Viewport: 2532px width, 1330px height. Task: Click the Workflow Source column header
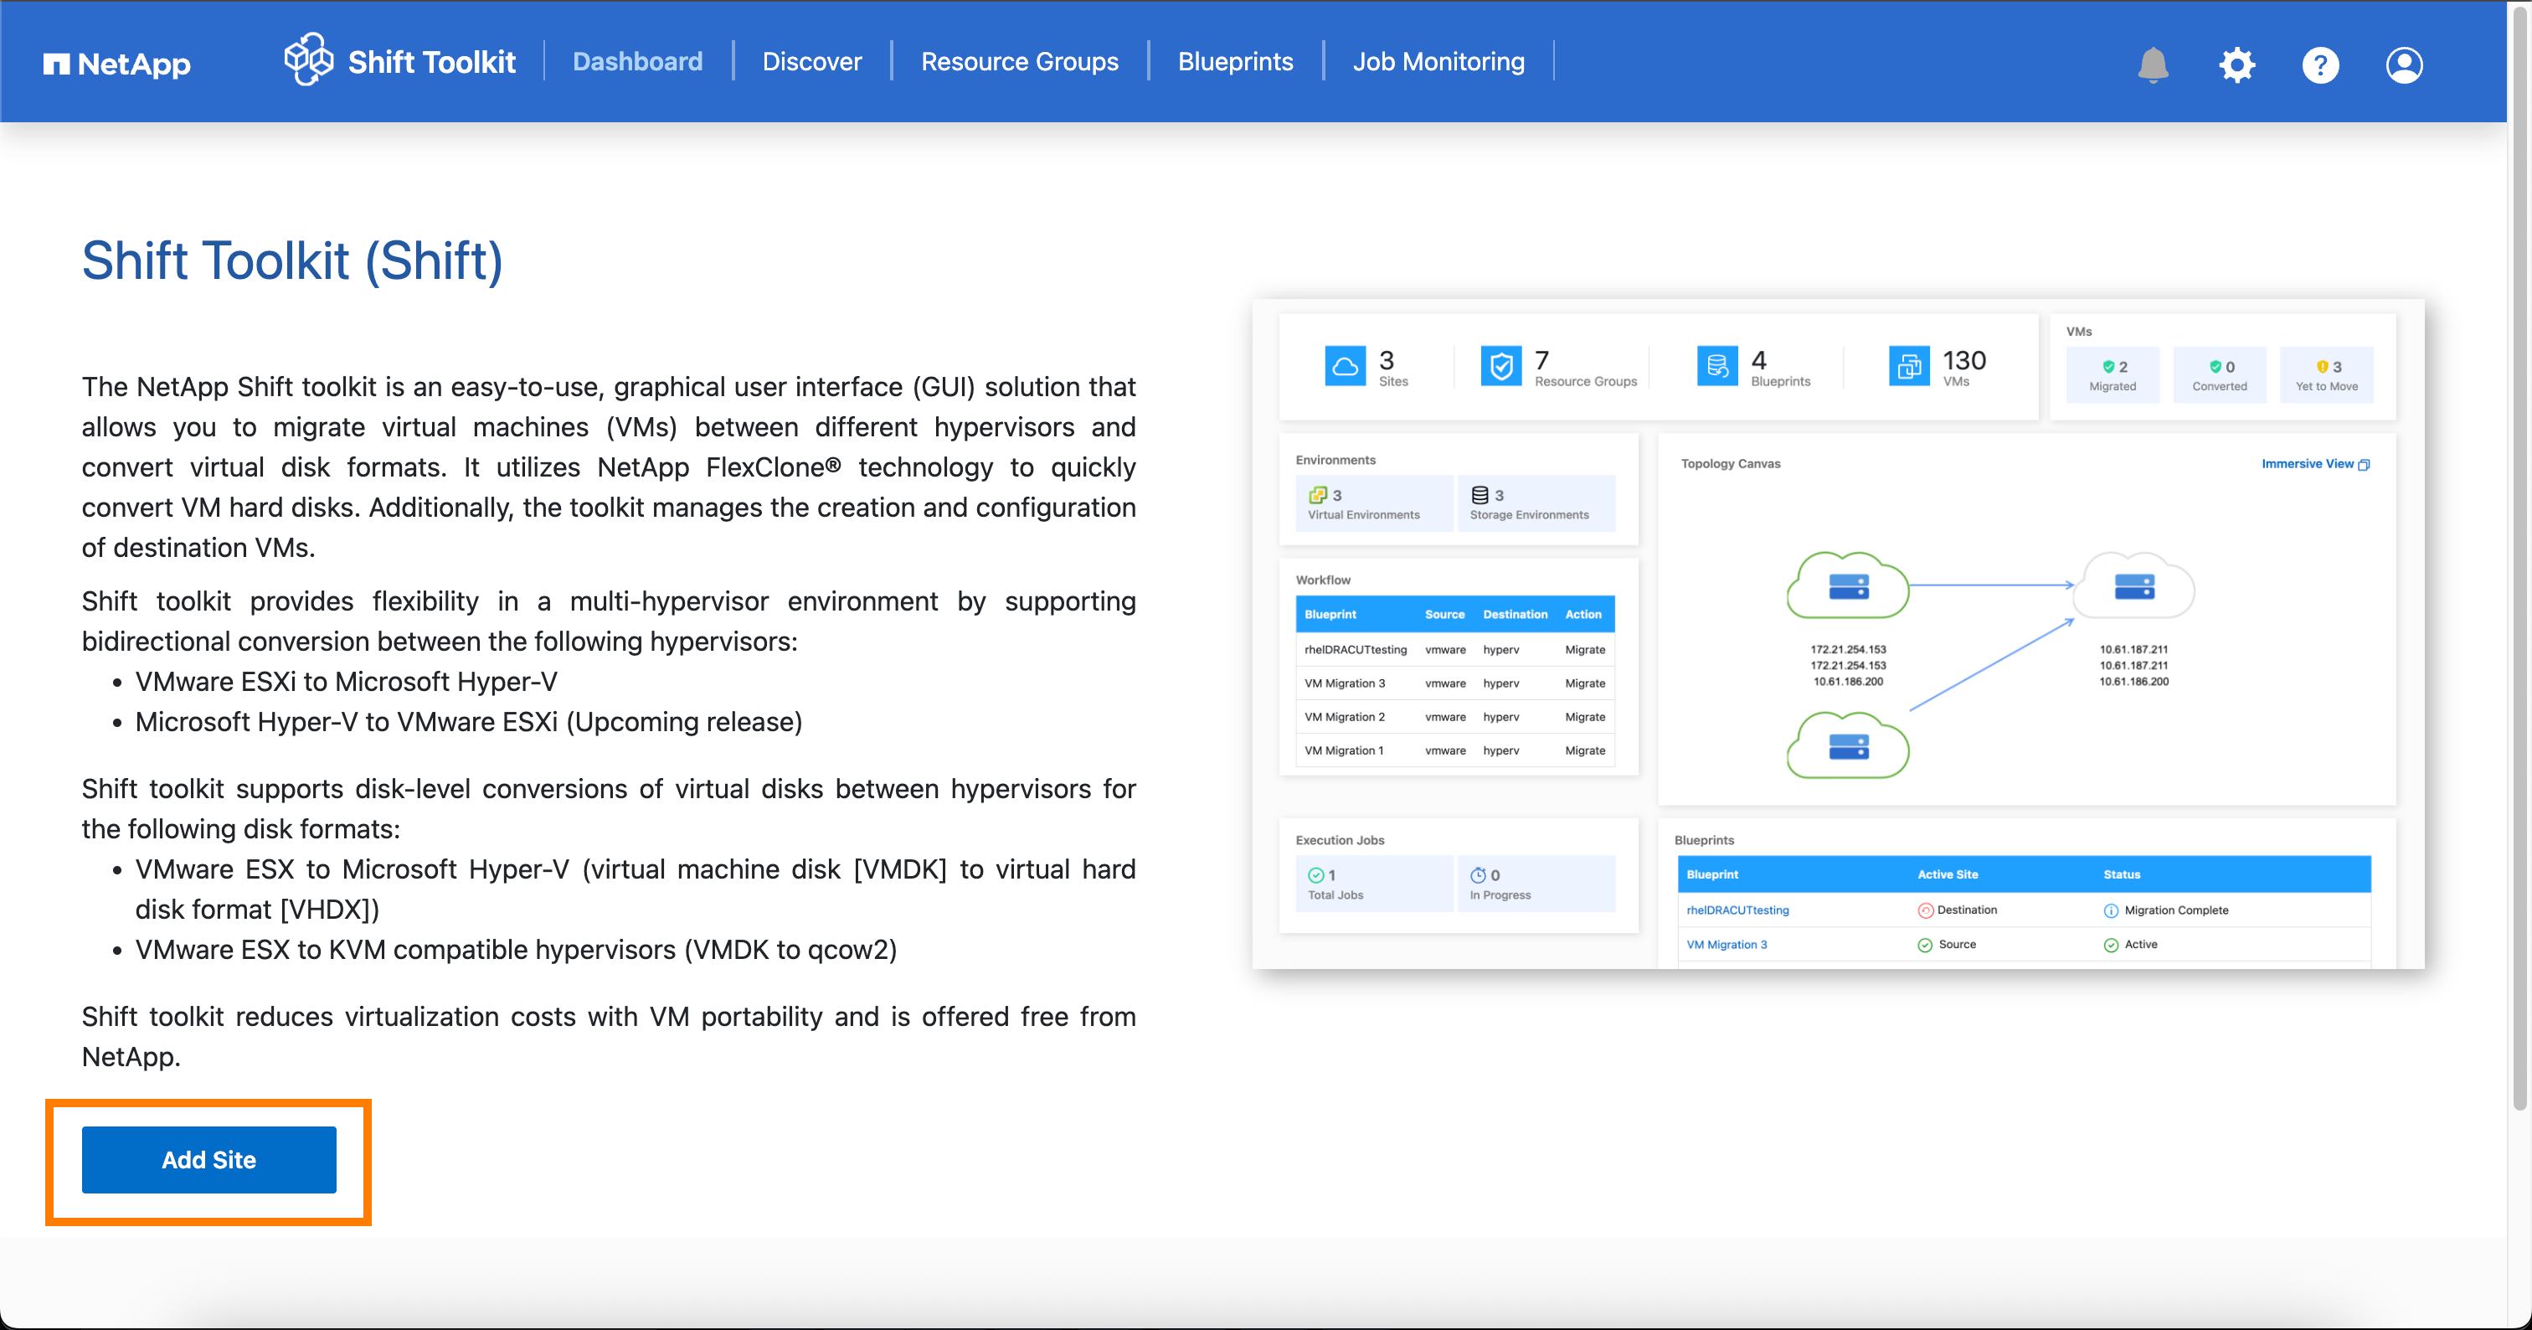(x=1444, y=615)
